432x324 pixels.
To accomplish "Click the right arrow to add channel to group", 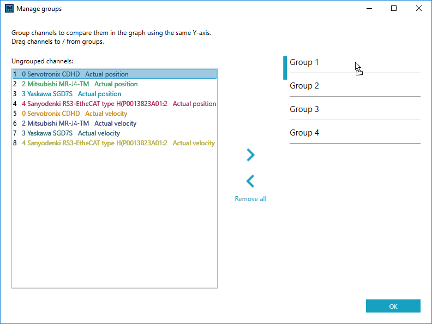I will coord(250,156).
